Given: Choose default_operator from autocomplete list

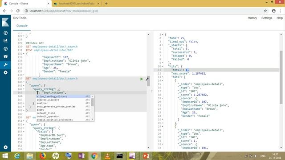Looking at the screenshot, I should pyautogui.click(x=63, y=116).
